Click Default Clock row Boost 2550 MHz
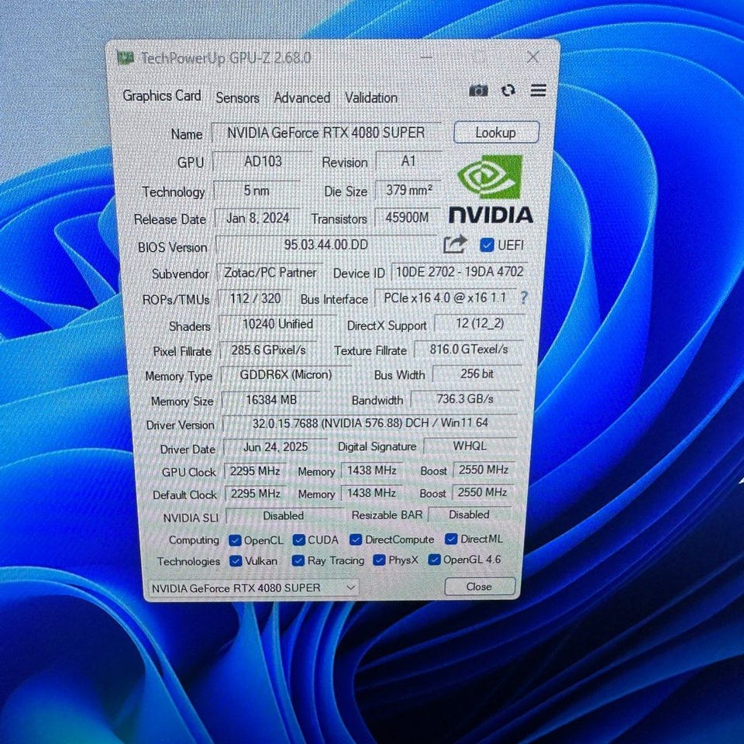Screen dimensions: 744x744 point(483,493)
